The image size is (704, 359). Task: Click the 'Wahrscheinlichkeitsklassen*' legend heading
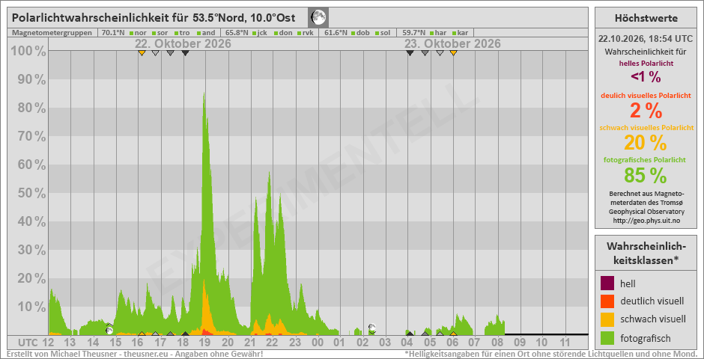646,254
